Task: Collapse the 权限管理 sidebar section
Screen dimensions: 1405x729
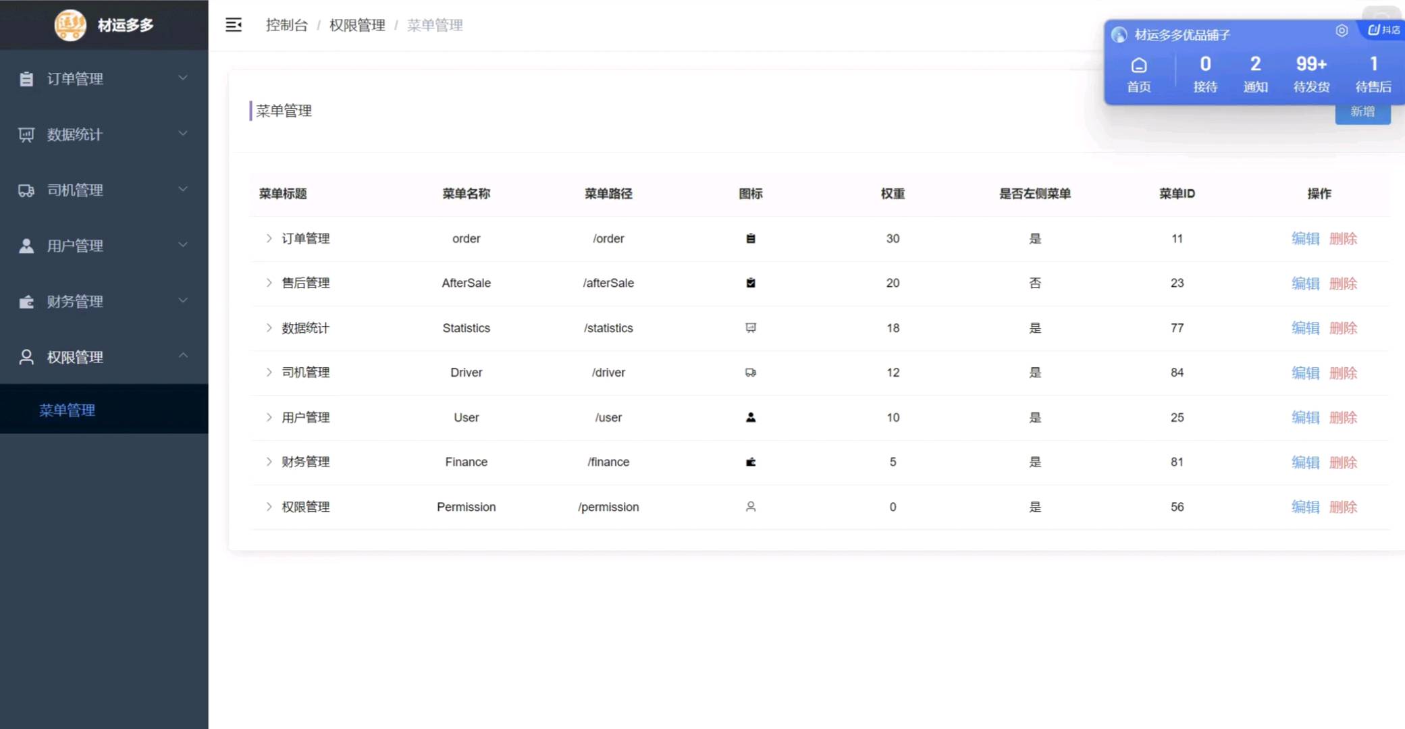Action: [182, 354]
